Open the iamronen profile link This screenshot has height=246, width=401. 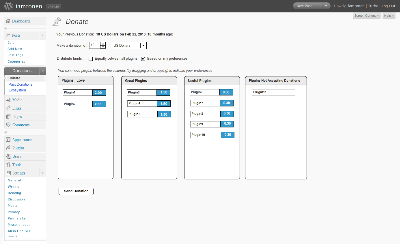356,6
